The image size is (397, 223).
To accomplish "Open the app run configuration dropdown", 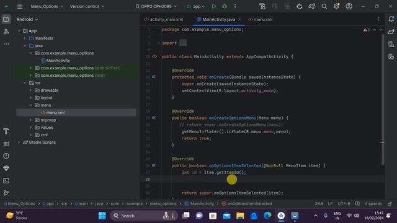I will click(196, 6).
